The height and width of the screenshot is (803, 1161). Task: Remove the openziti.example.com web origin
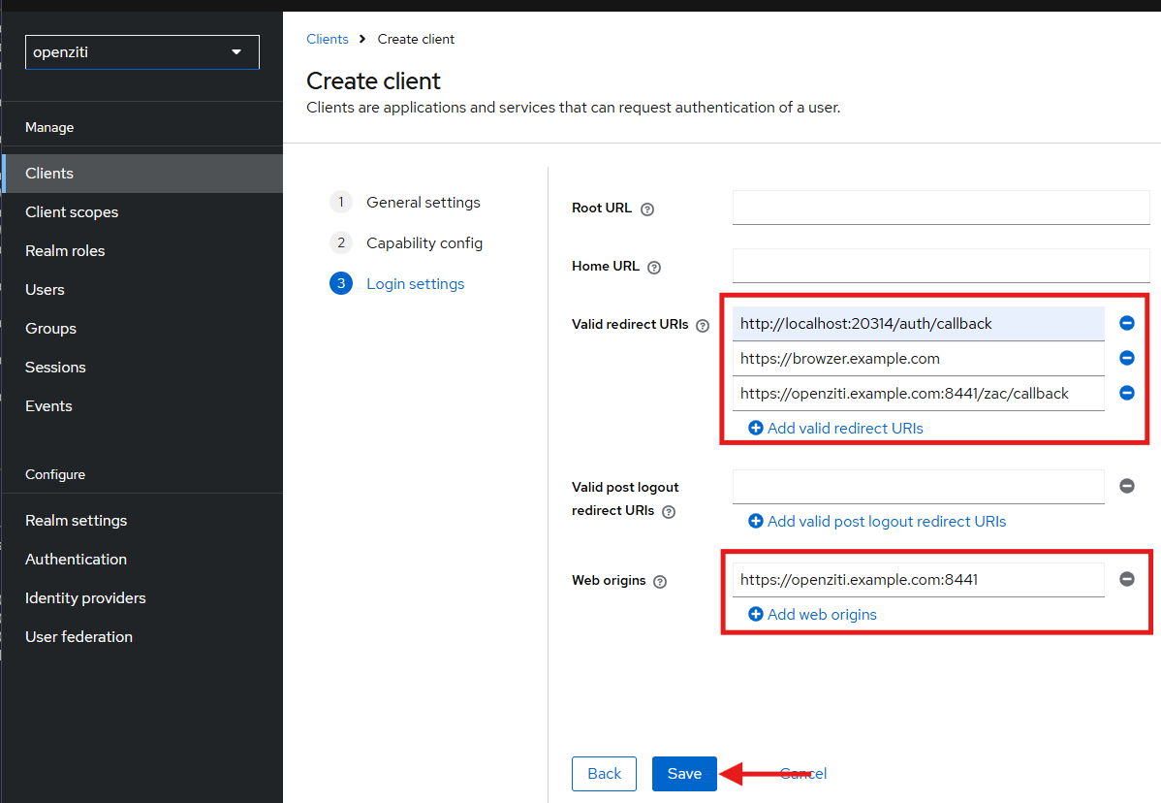[1126, 579]
